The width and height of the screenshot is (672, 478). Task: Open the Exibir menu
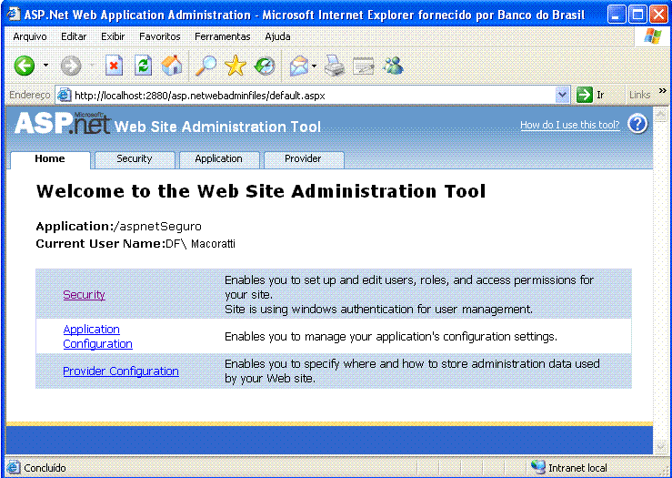pyautogui.click(x=113, y=36)
